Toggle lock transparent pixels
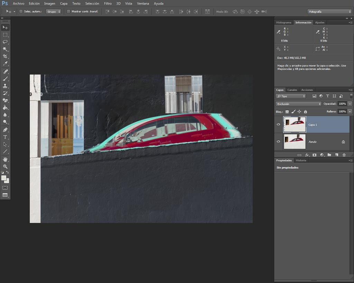This screenshot has height=283, width=354. click(x=287, y=112)
